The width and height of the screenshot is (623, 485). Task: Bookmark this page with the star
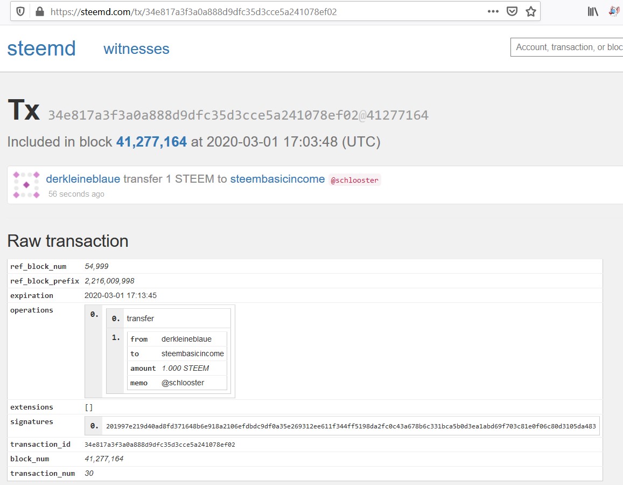pos(531,11)
